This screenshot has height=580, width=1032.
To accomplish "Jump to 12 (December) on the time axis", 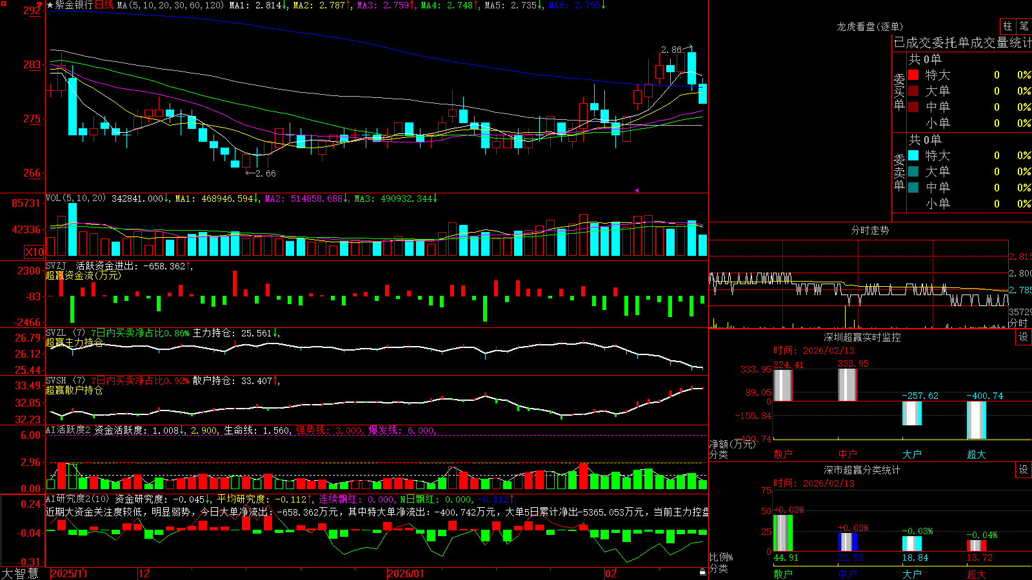I will point(144,574).
